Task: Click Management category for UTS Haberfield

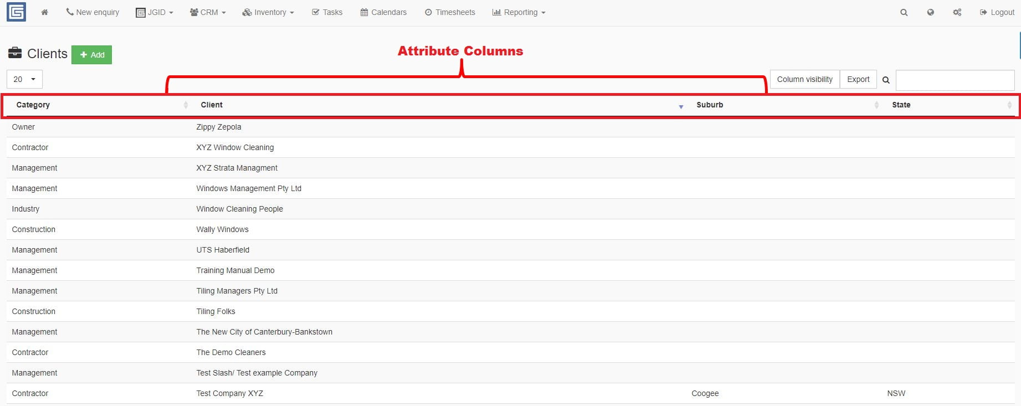Action: tap(34, 250)
